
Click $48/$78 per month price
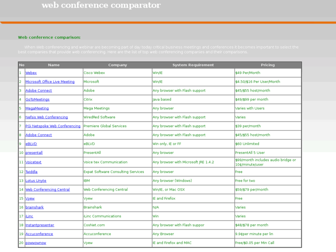click(268, 225)
